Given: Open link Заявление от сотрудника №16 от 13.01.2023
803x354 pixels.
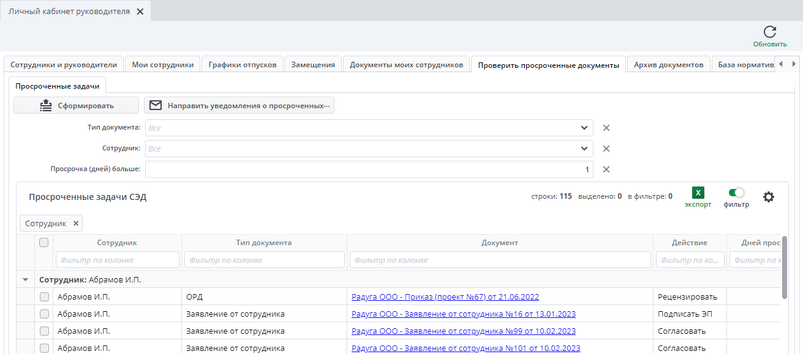Looking at the screenshot, I should (x=464, y=314).
